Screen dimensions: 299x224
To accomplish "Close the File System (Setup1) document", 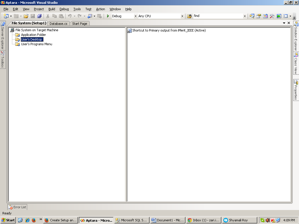I will [289, 23].
